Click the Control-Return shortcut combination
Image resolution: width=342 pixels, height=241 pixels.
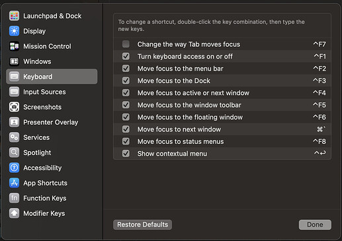[x=320, y=153]
